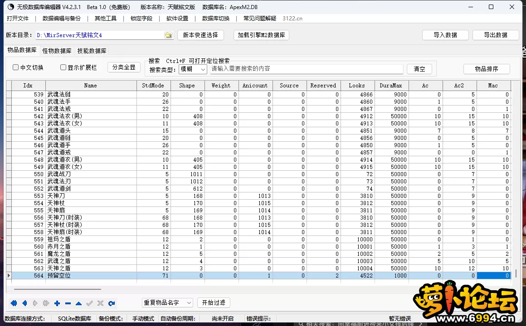This screenshot has height=326, width=526.
Task: Click the up triangle edit record icon
Action: point(78,303)
